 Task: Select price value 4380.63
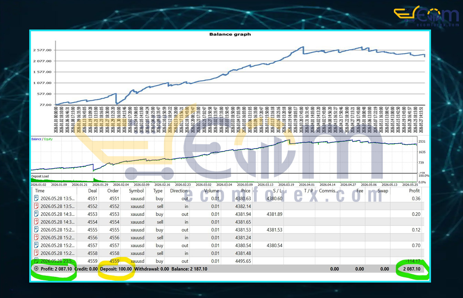pyautogui.click(x=243, y=198)
